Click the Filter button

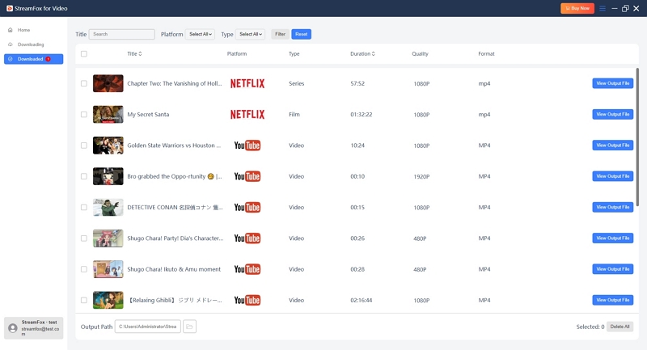pyautogui.click(x=280, y=34)
